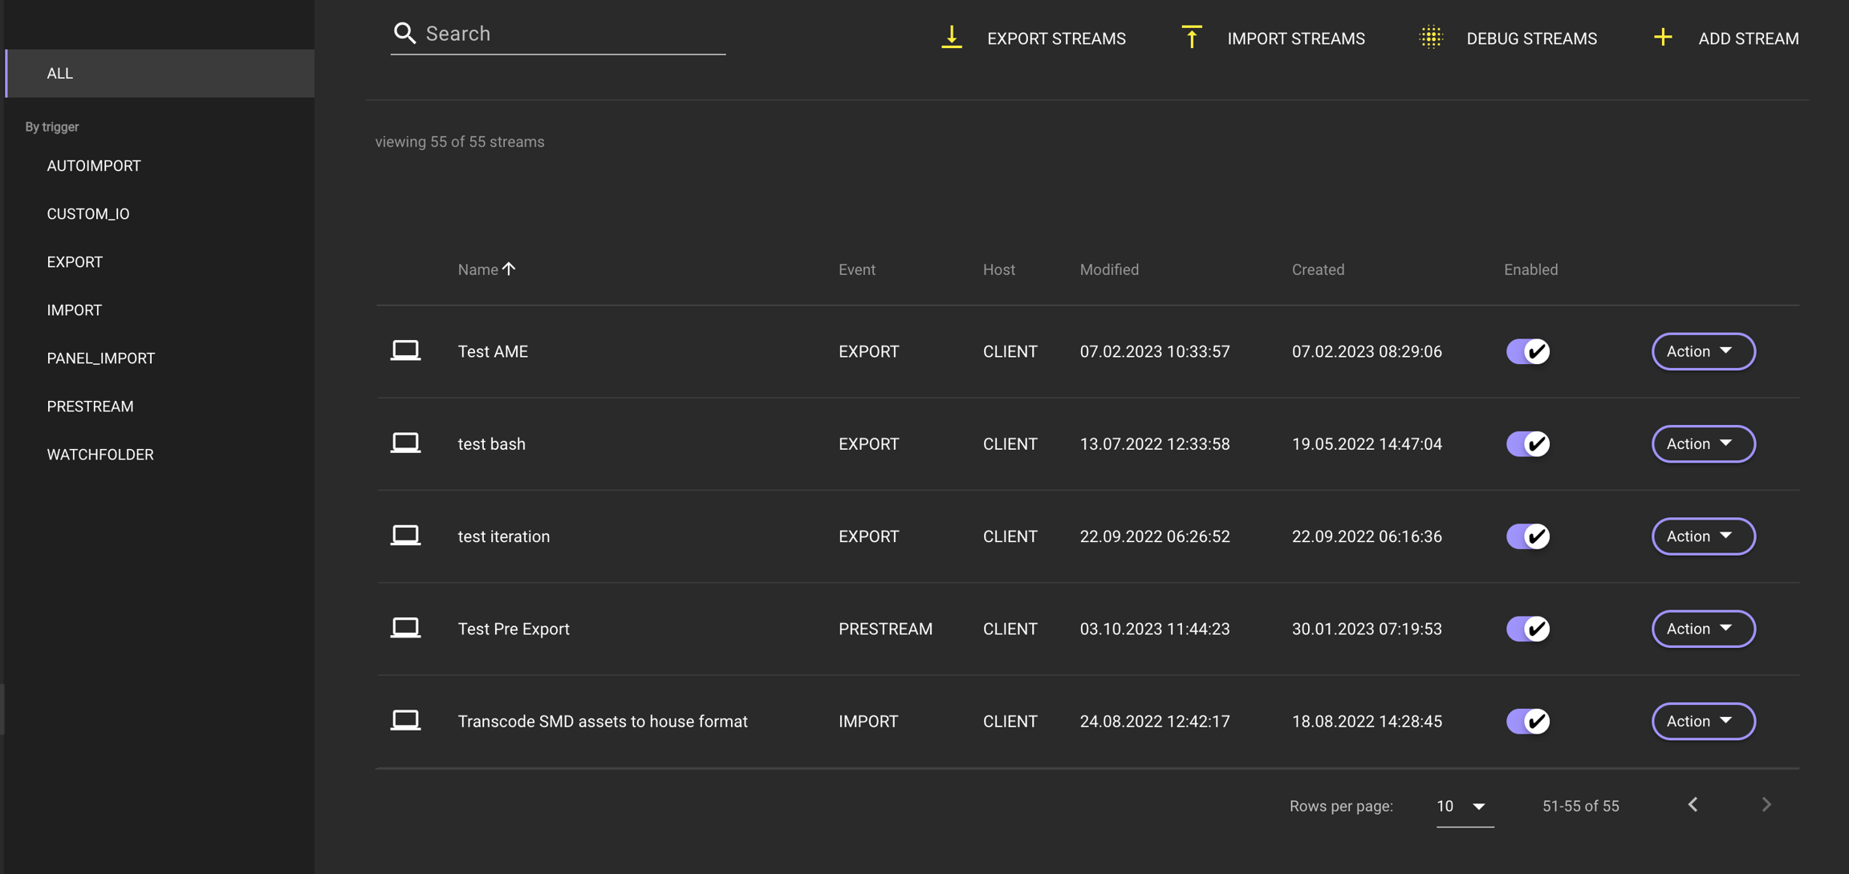1849x874 pixels.
Task: Toggle off the test iteration stream
Action: (x=1527, y=536)
